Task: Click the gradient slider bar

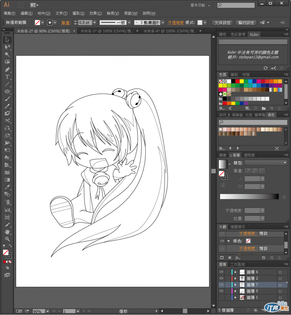Action: [x=249, y=196]
